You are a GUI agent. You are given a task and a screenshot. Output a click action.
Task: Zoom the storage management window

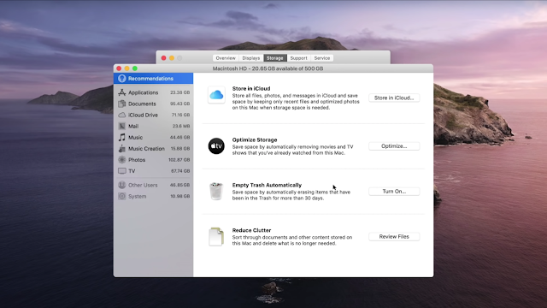135,68
